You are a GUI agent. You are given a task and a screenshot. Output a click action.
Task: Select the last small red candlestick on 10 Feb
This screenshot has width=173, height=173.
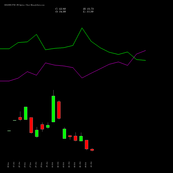tap(92, 150)
